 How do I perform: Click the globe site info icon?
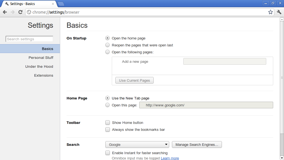[x=29, y=12]
